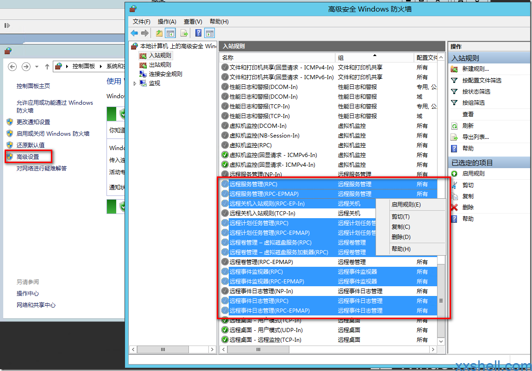This screenshot has width=532, height=371.
Task: Click back button in Control Panel window
Action: [x=12, y=67]
